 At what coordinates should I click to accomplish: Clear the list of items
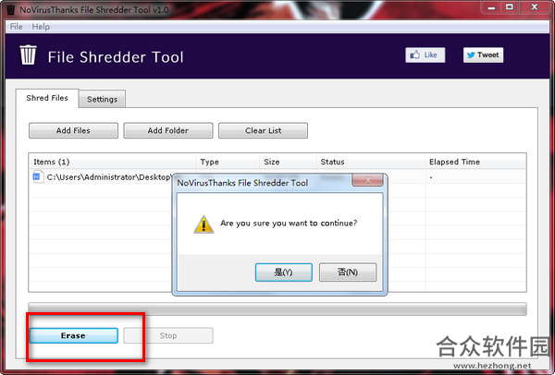tap(263, 130)
